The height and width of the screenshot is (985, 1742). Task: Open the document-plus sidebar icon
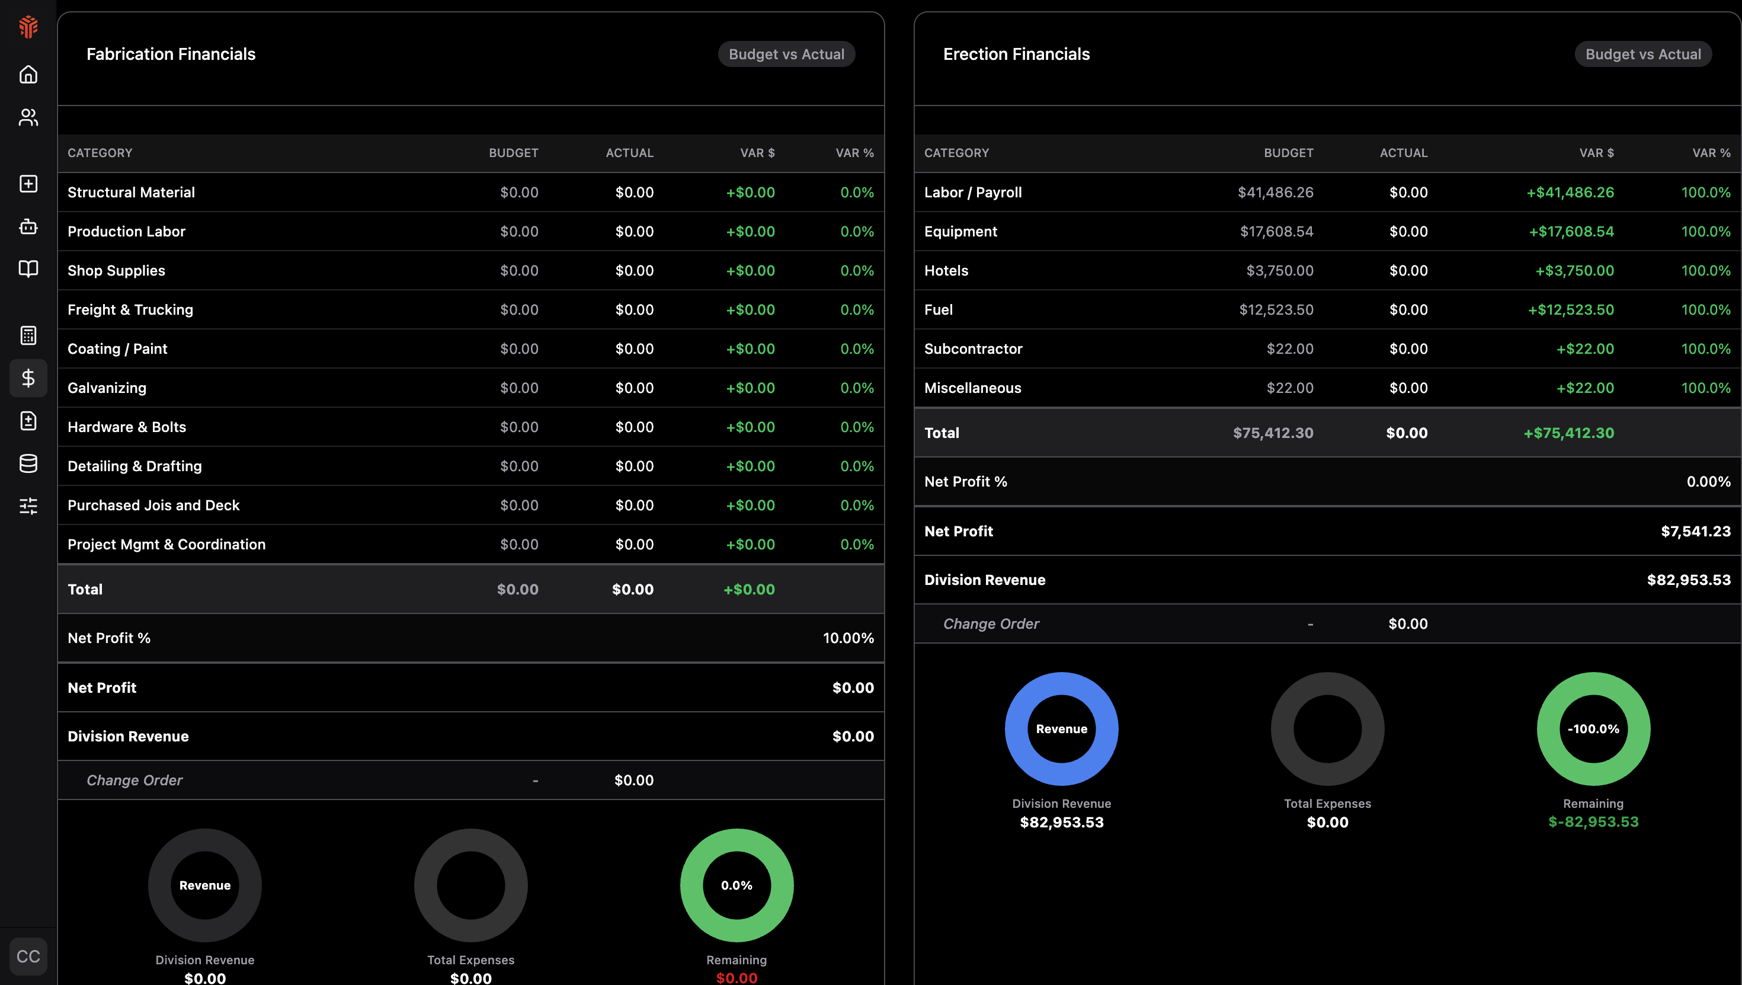coord(28,421)
